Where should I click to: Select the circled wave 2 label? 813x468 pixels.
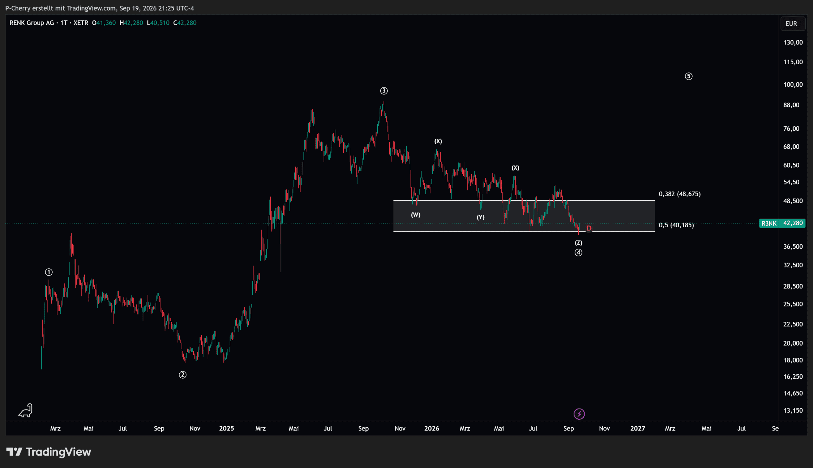(x=183, y=375)
